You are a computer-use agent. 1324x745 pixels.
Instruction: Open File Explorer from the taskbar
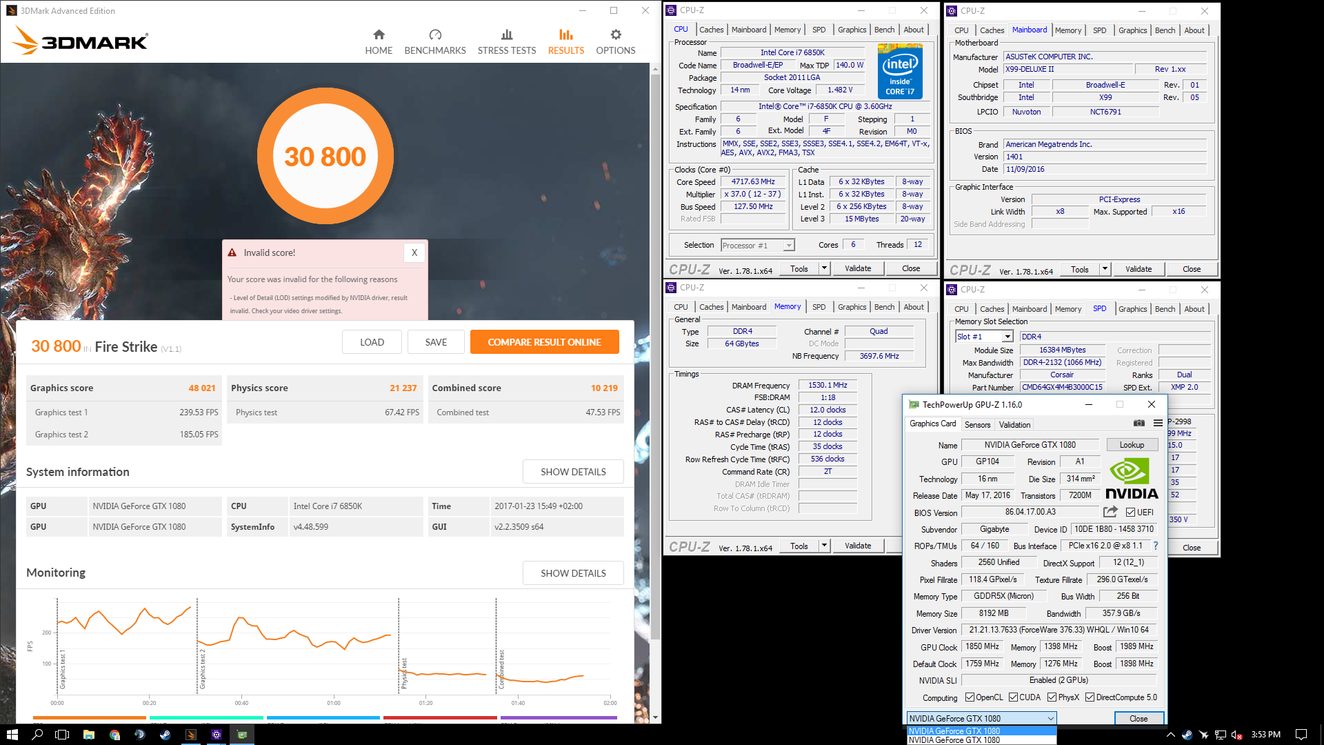89,735
